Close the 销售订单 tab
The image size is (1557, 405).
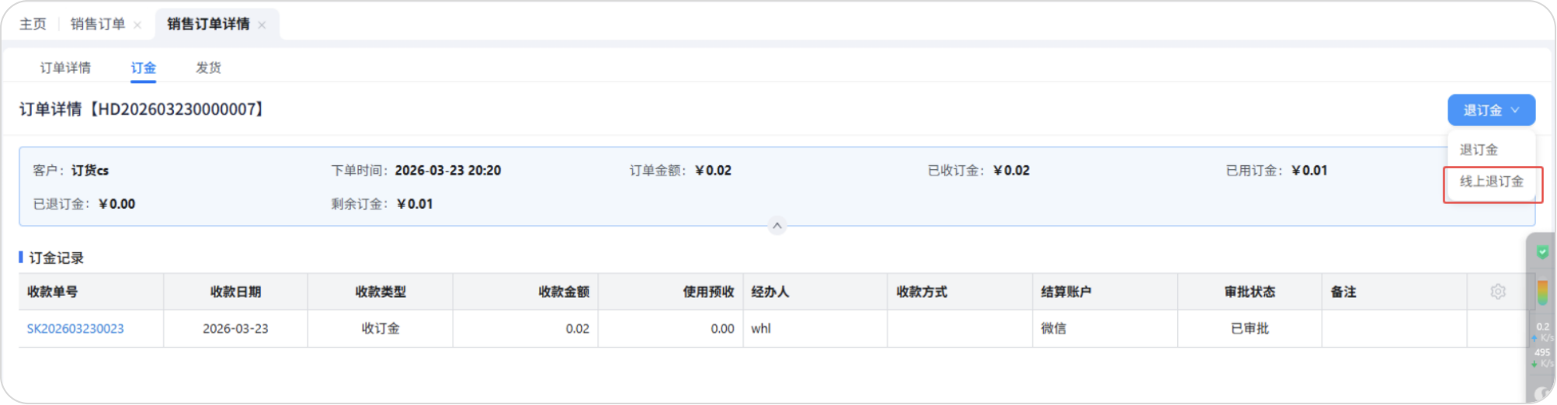tap(137, 25)
